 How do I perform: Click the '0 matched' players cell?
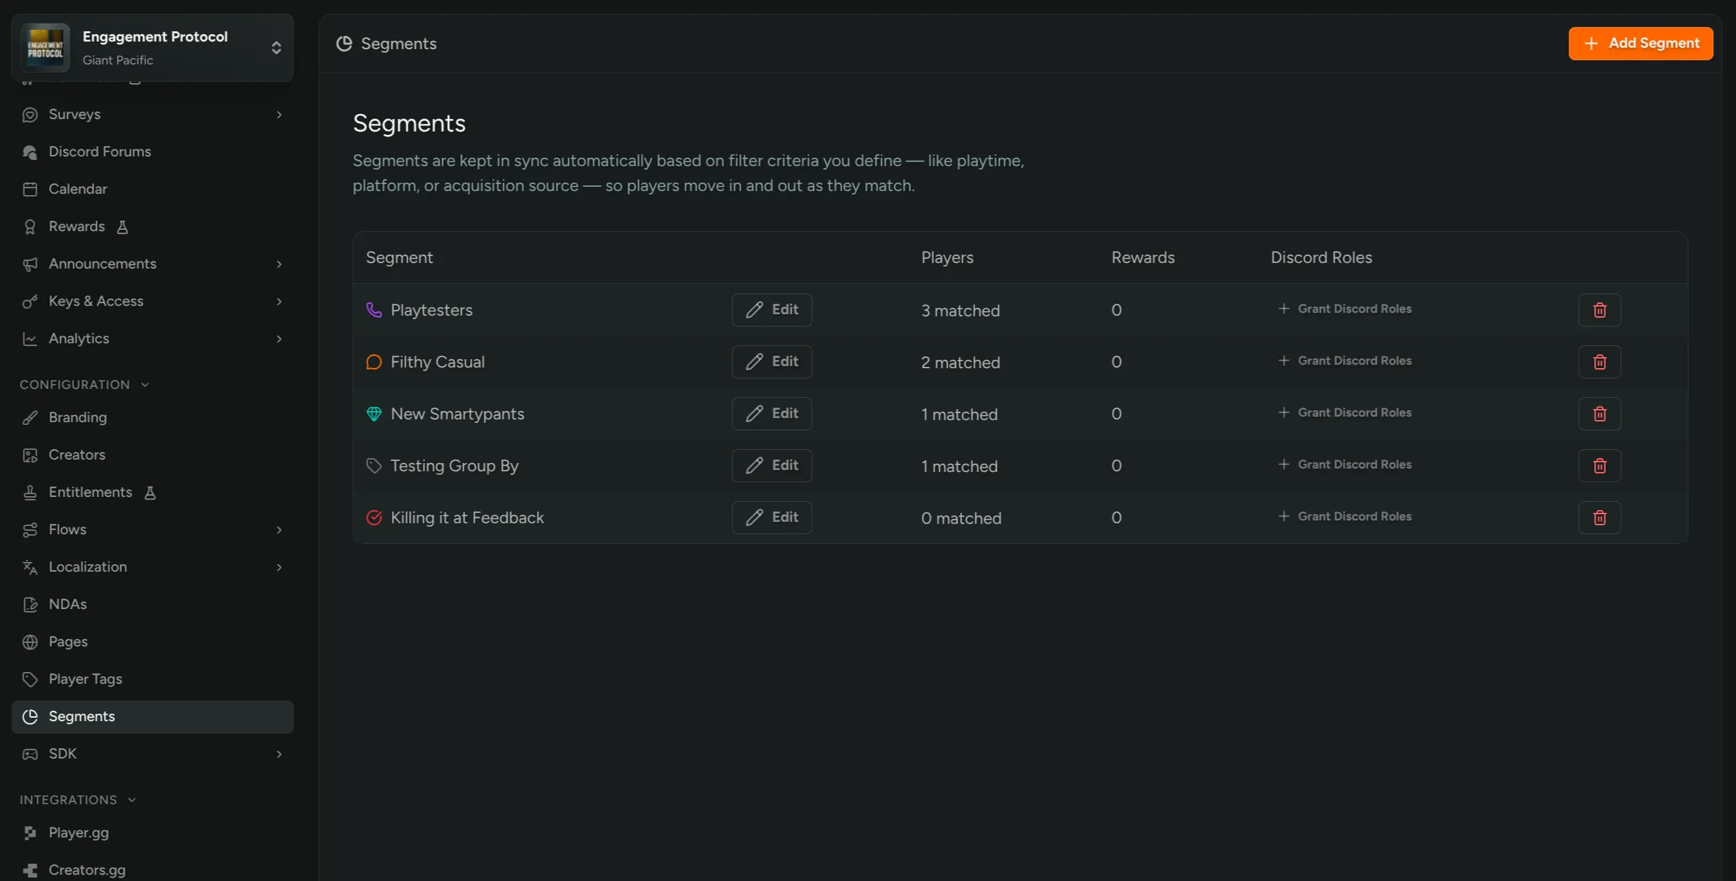(961, 518)
